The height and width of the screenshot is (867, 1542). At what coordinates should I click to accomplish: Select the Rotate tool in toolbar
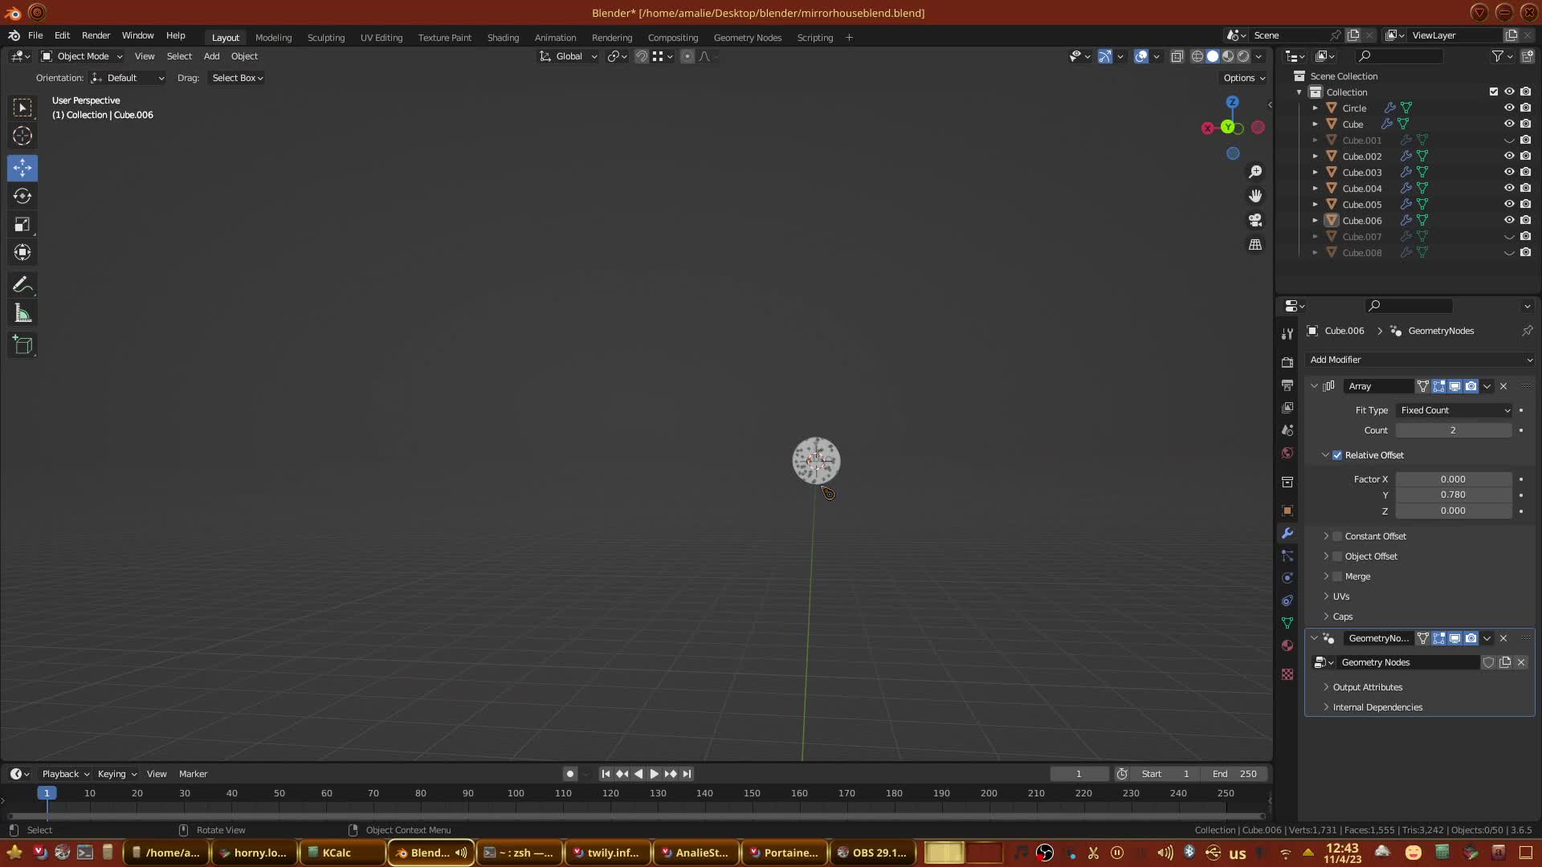(22, 196)
